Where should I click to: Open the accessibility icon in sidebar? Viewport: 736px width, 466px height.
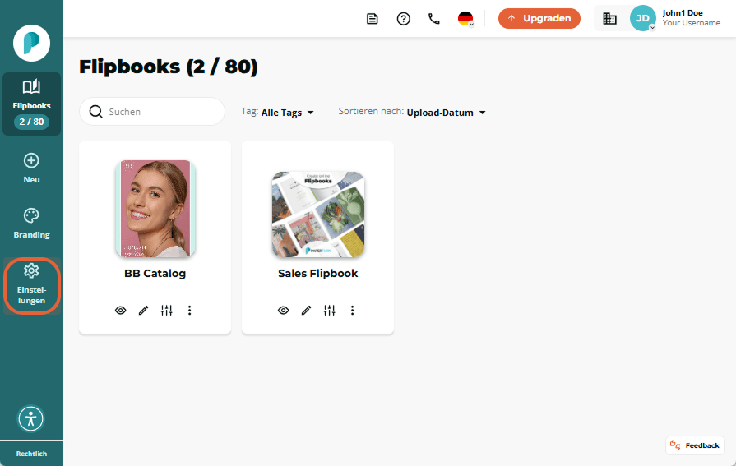(31, 418)
